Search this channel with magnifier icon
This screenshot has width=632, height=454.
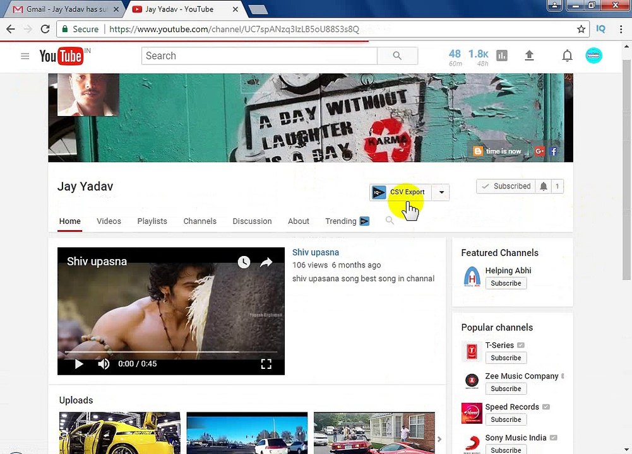390,220
